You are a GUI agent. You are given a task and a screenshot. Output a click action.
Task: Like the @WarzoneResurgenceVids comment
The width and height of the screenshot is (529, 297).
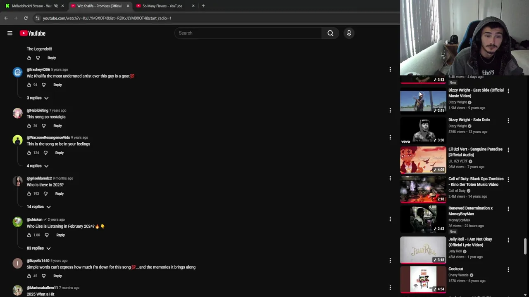point(29,153)
